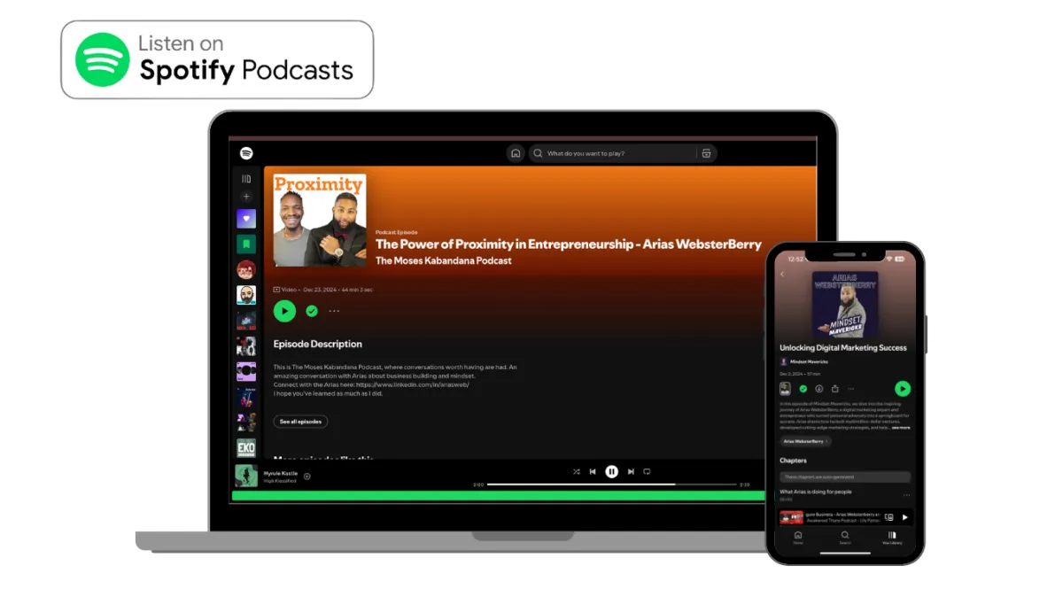Play from the phone mini player

pos(904,517)
